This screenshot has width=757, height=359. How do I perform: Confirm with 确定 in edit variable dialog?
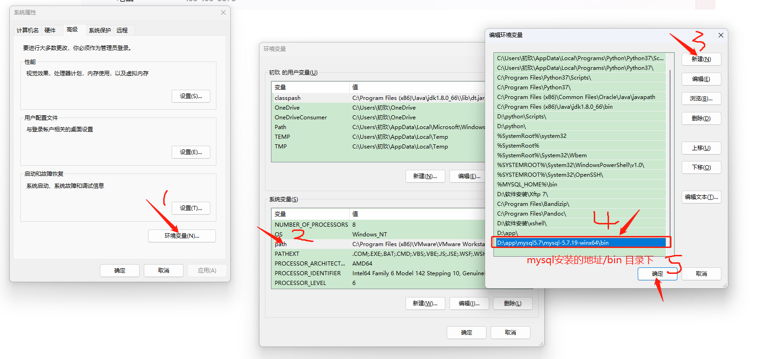click(x=657, y=274)
